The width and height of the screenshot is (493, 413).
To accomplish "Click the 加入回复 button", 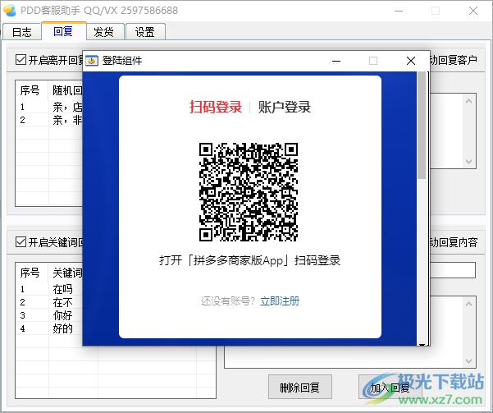I will click(390, 388).
